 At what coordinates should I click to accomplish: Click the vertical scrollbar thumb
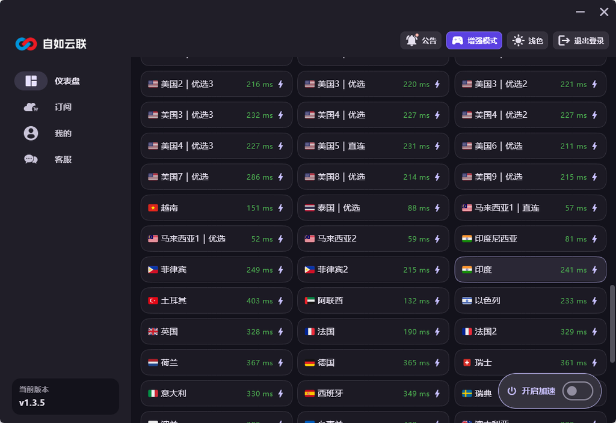[612, 324]
